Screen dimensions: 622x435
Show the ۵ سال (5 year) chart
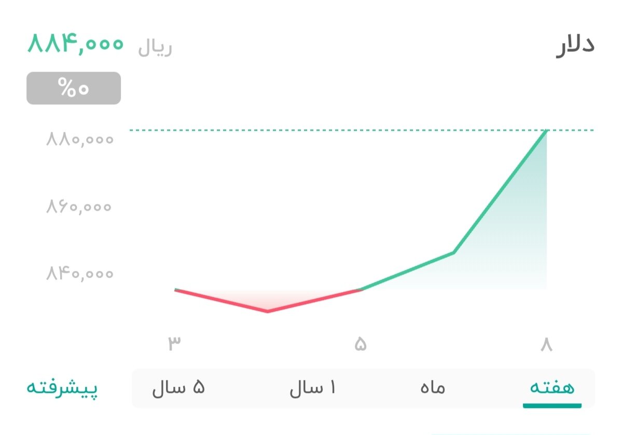[x=179, y=388]
